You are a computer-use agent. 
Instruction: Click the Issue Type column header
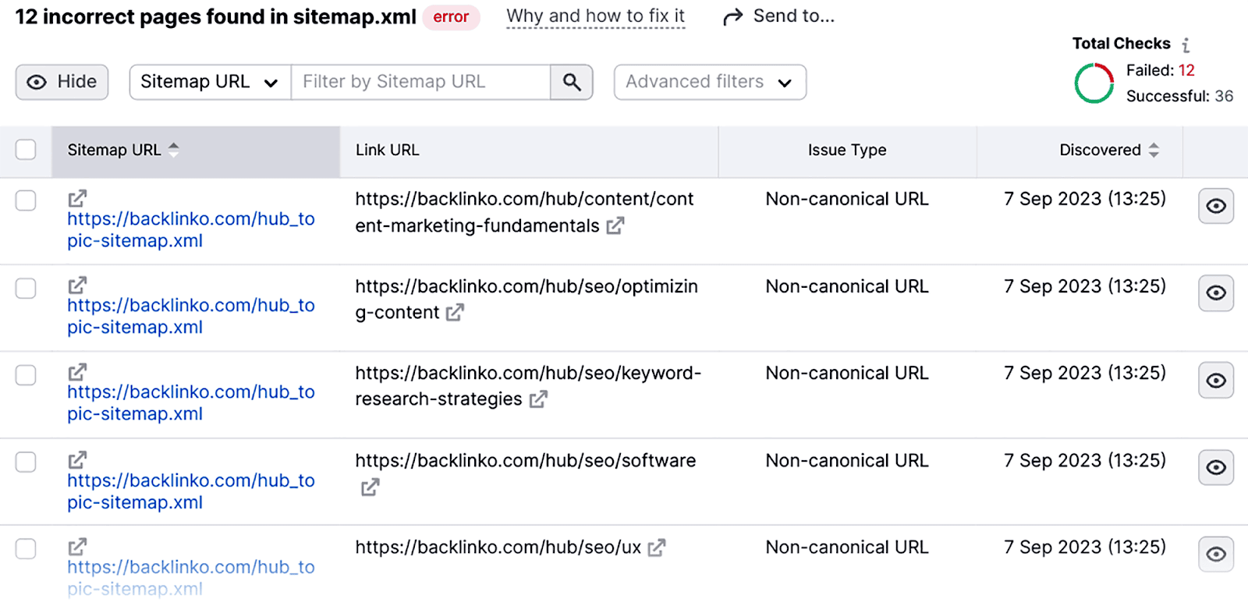coord(846,150)
